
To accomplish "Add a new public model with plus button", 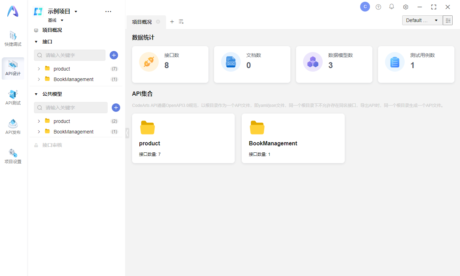I will coord(116,108).
